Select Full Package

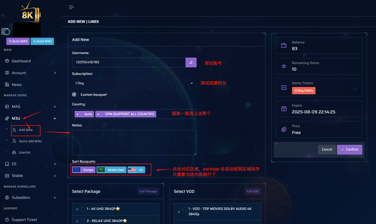click(148, 192)
